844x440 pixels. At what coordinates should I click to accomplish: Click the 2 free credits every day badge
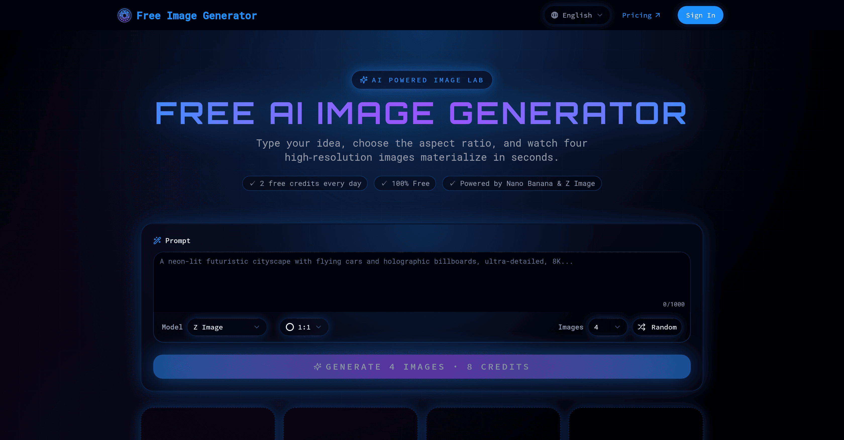click(x=305, y=184)
